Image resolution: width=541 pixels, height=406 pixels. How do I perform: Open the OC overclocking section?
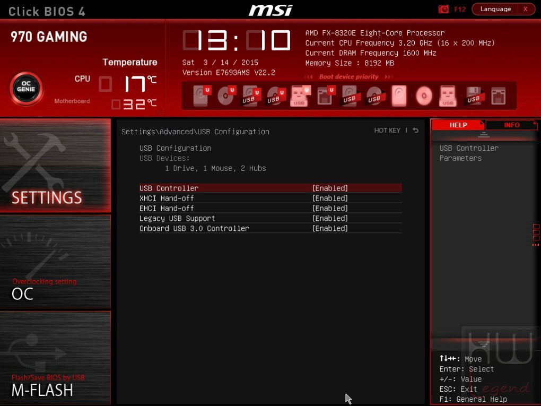[55, 261]
